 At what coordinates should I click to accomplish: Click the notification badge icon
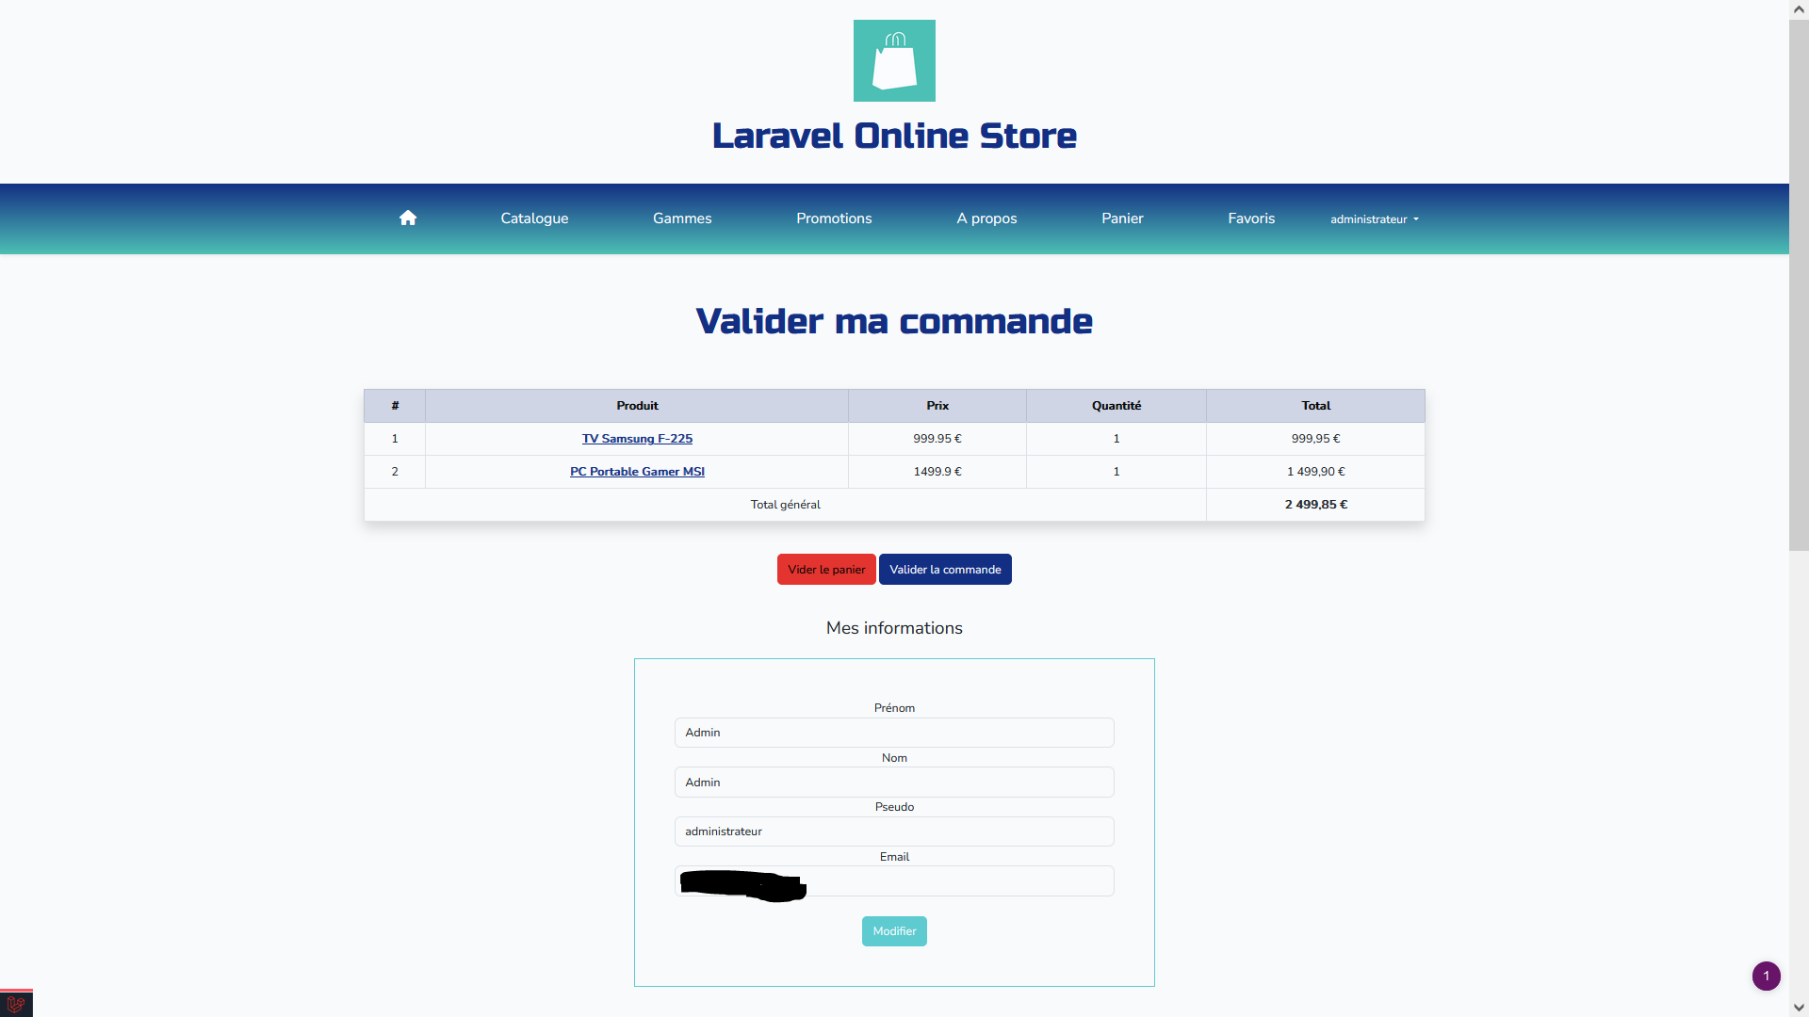(1767, 976)
